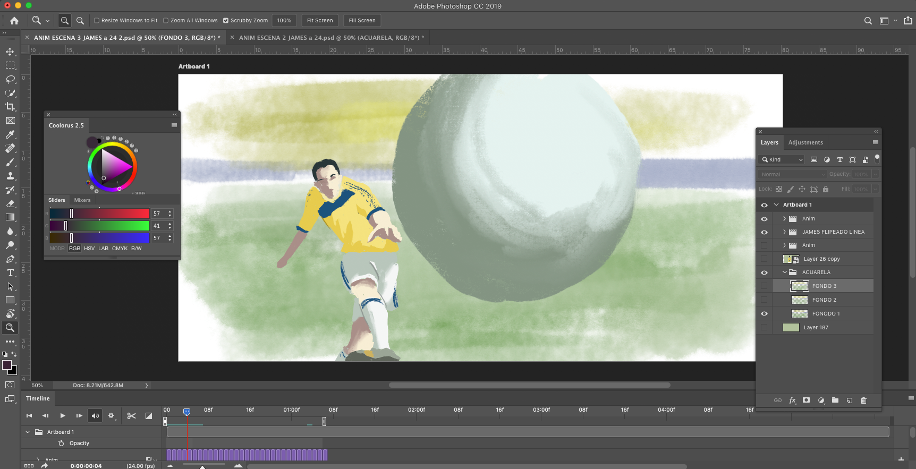Viewport: 916px width, 469px height.
Task: Split clip with timeline scissors icon
Action: click(x=131, y=416)
